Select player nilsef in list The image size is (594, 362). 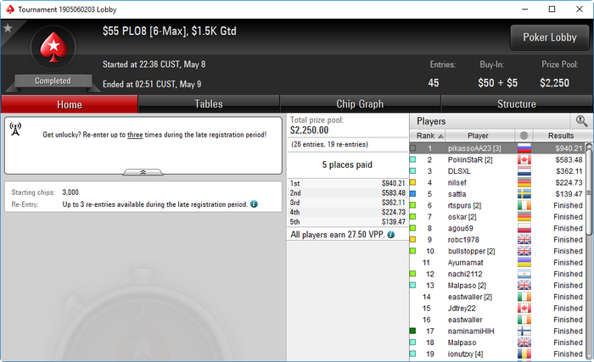(x=497, y=182)
